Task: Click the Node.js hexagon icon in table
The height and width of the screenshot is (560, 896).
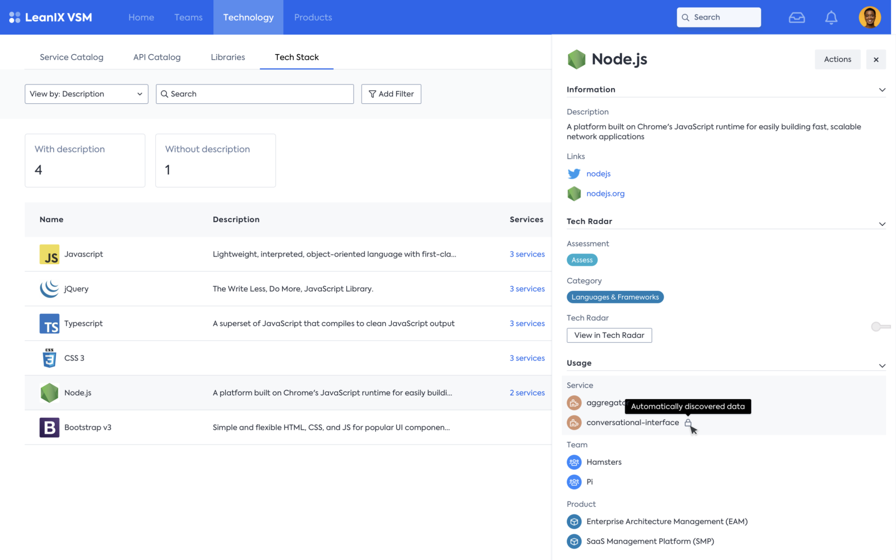Action: point(49,393)
